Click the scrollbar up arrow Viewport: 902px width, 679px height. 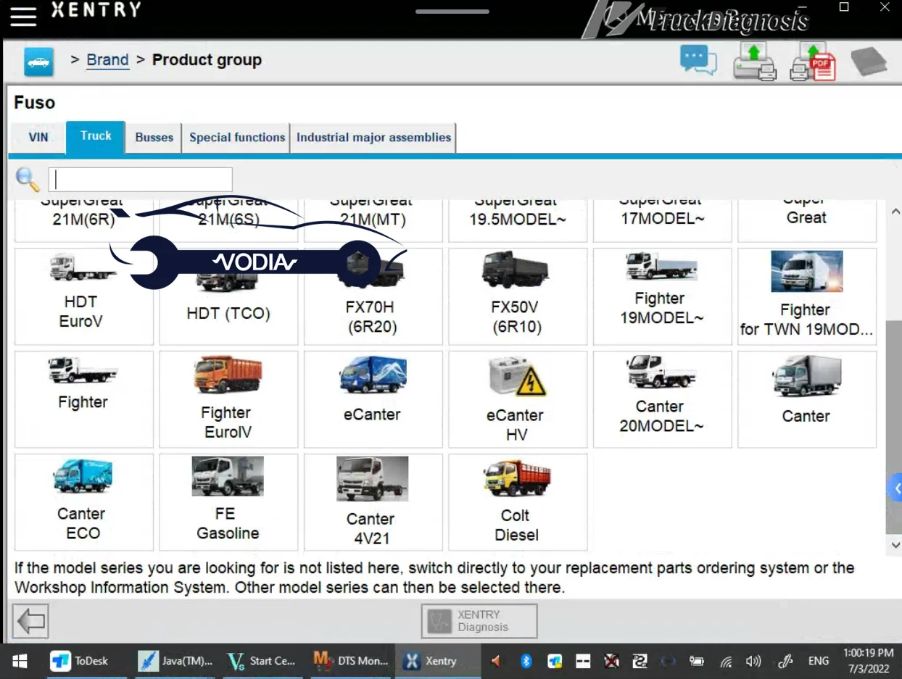(895, 211)
